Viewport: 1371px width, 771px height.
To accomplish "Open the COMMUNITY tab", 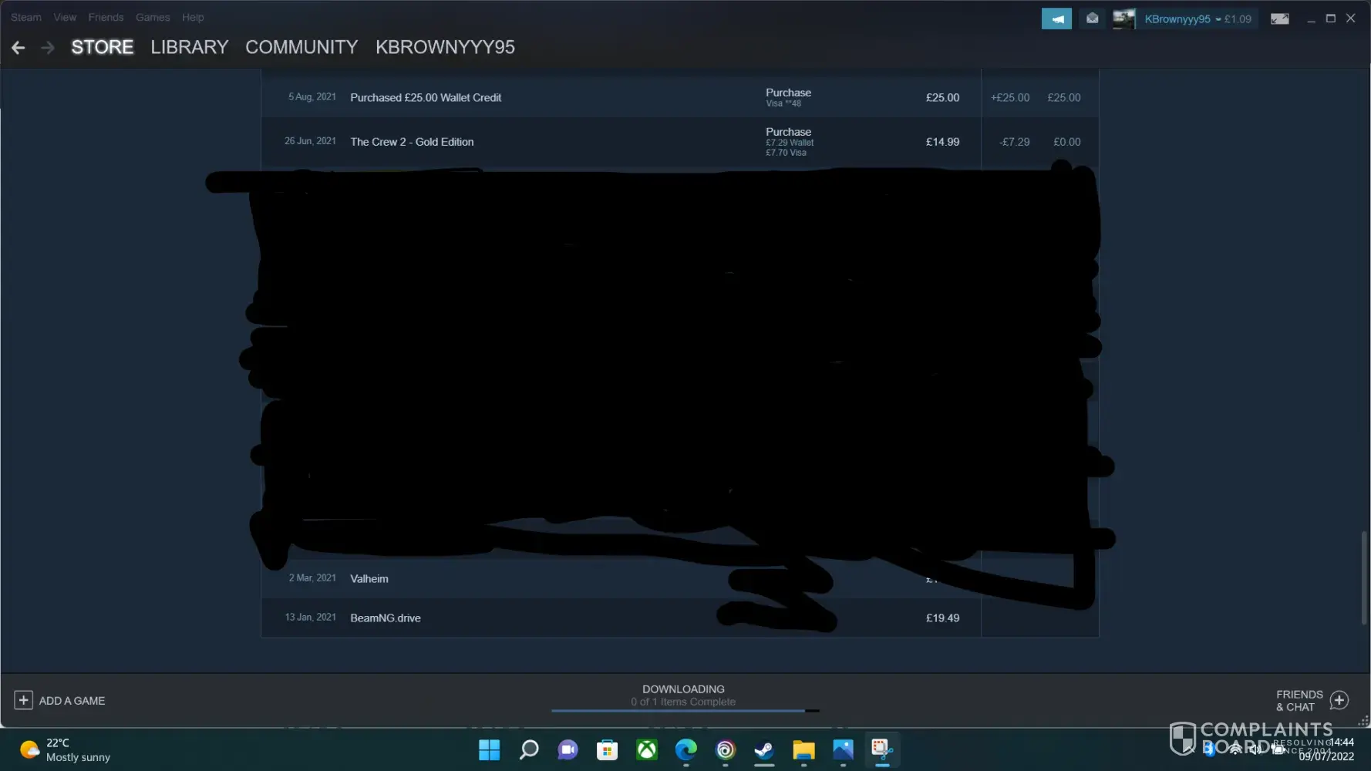I will click(301, 47).
